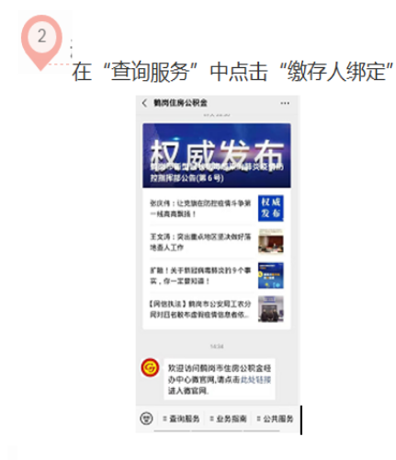The image size is (396, 460).
Task: Open the 公共服务 menu
Action: click(x=275, y=419)
